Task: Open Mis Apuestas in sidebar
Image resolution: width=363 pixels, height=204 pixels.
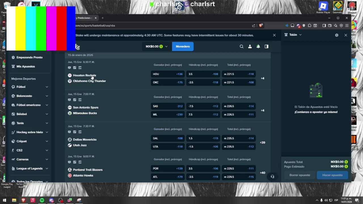Action: pyautogui.click(x=26, y=66)
